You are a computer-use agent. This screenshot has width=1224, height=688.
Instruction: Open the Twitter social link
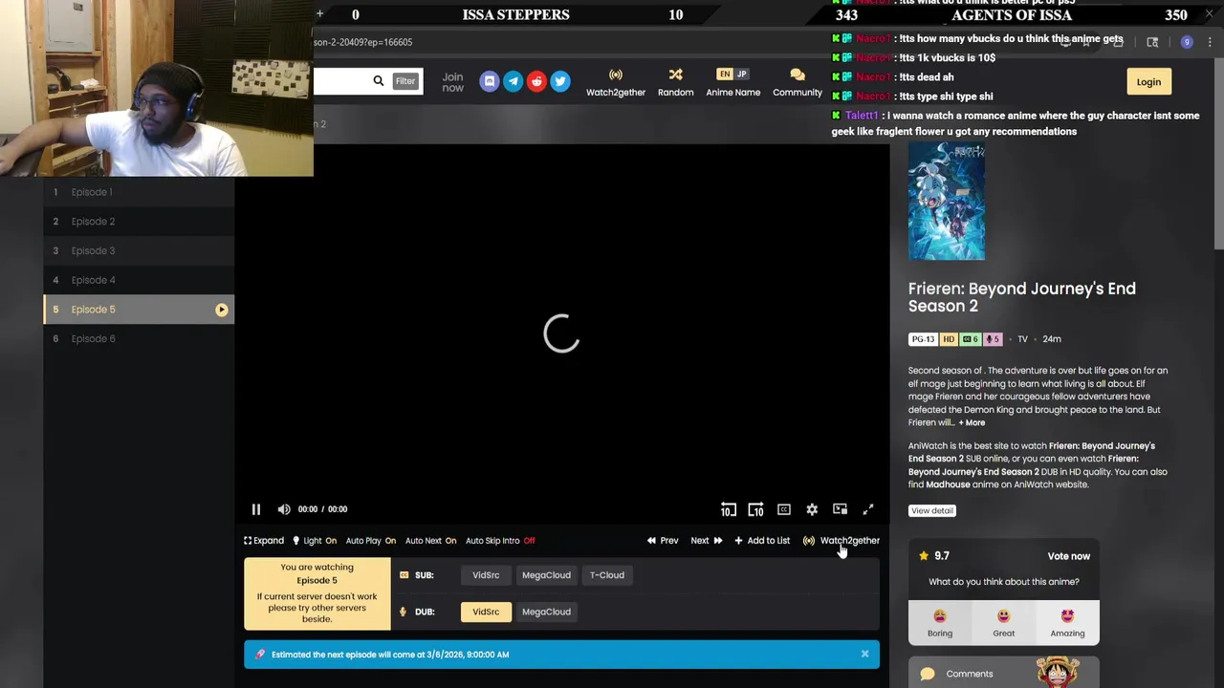pyautogui.click(x=560, y=81)
